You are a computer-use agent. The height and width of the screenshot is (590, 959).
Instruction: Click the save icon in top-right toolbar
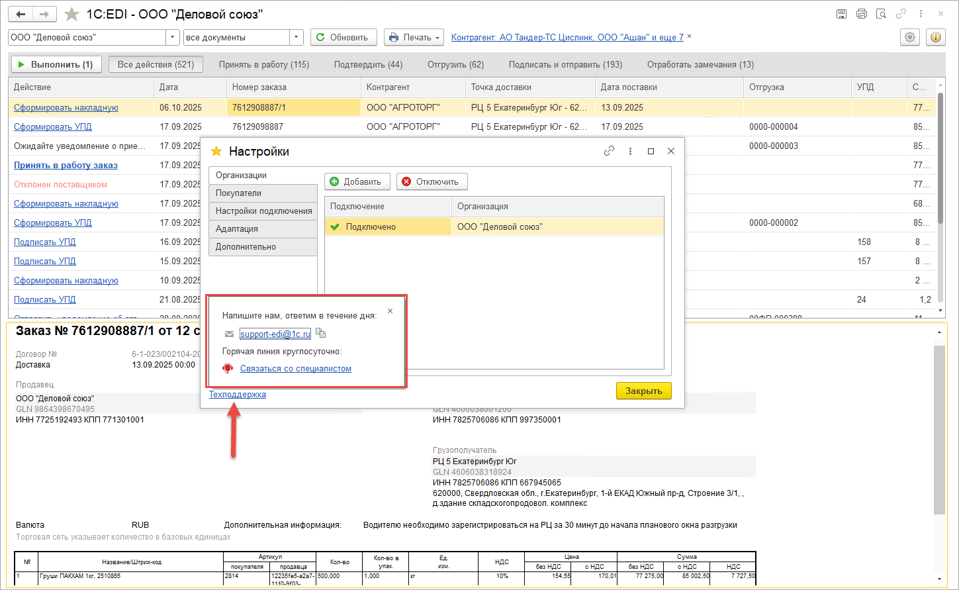pos(841,14)
